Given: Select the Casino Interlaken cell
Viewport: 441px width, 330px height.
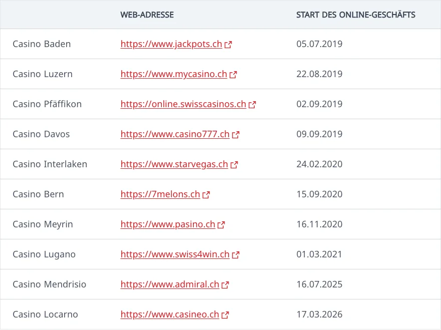Looking at the screenshot, I should tap(50, 164).
